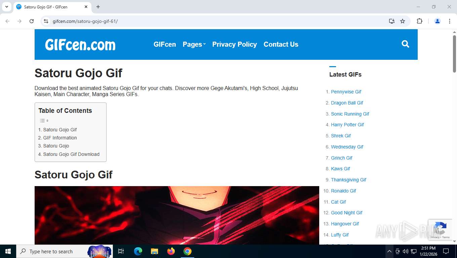Open the notifications center icon
Screen dimensions: 457x258
446,251
